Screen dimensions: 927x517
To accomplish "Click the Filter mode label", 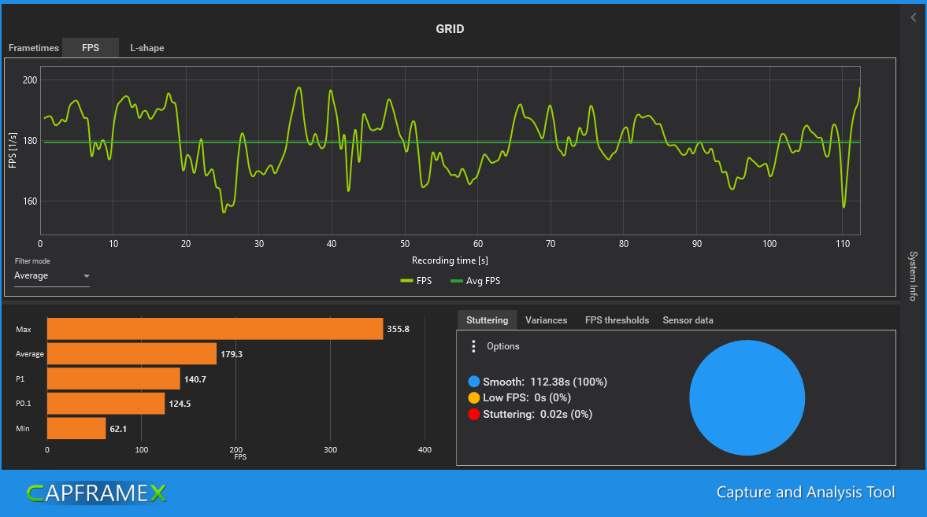I will (32, 261).
